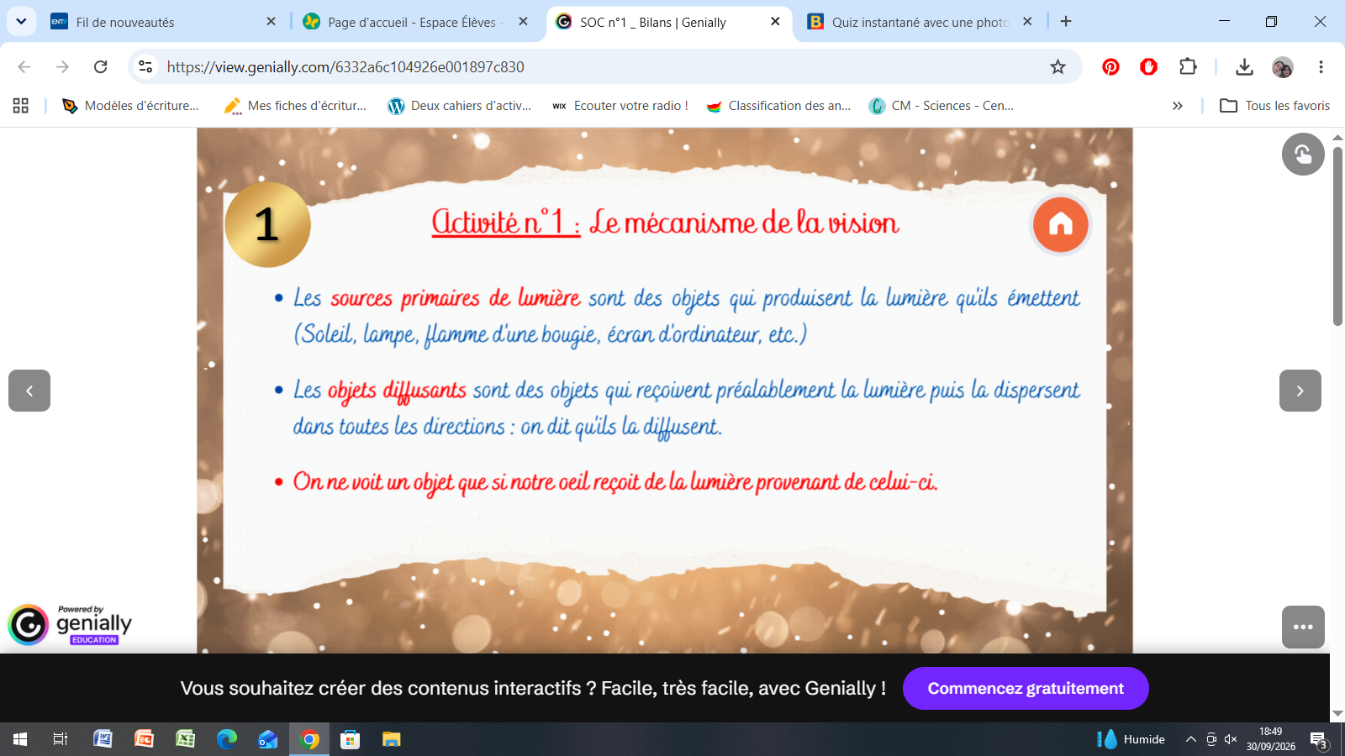Click the orange home icon on the slide
Screen dimensions: 1345x756
tap(1060, 224)
